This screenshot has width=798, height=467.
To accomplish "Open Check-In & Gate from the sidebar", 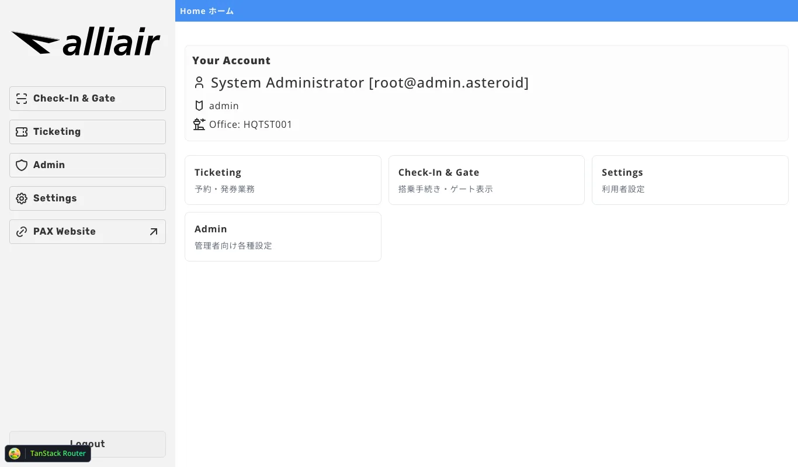I will 88,99.
